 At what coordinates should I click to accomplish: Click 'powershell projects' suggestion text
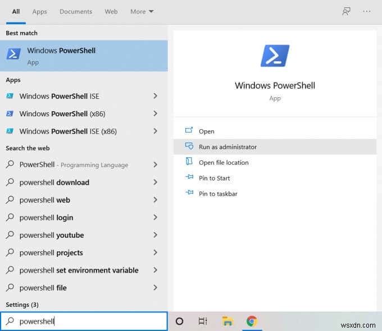click(x=51, y=252)
